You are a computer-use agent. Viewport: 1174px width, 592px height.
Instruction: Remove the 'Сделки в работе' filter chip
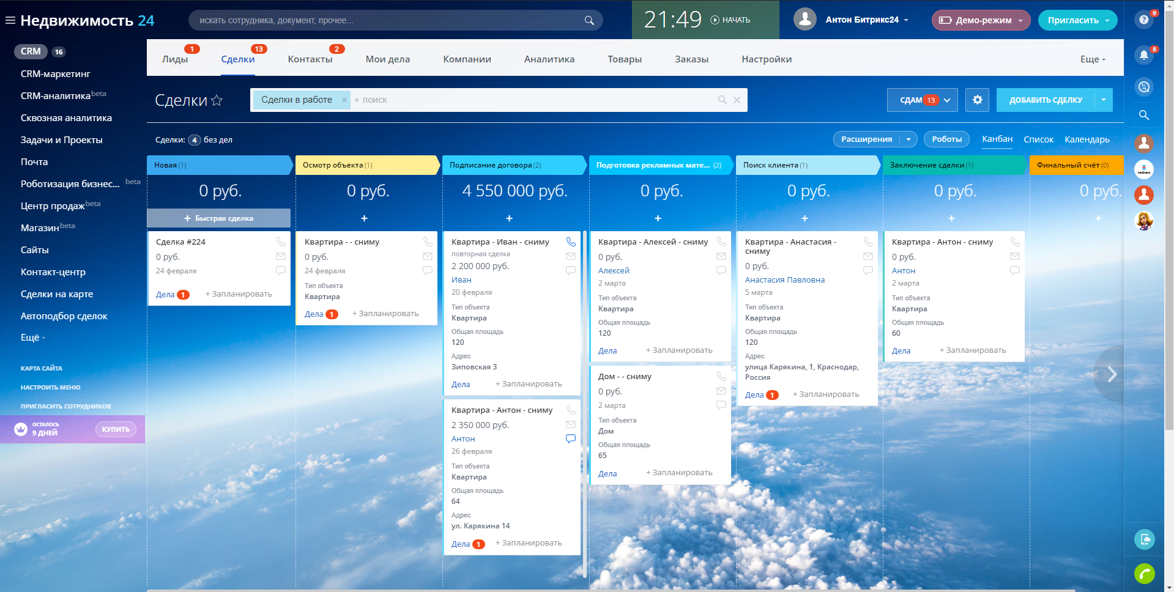pos(344,100)
